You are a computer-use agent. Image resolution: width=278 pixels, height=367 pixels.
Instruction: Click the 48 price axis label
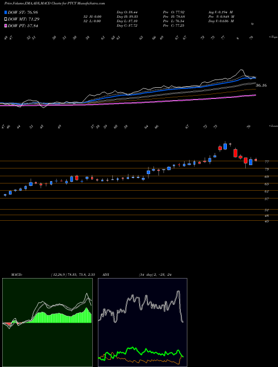coord(266,216)
